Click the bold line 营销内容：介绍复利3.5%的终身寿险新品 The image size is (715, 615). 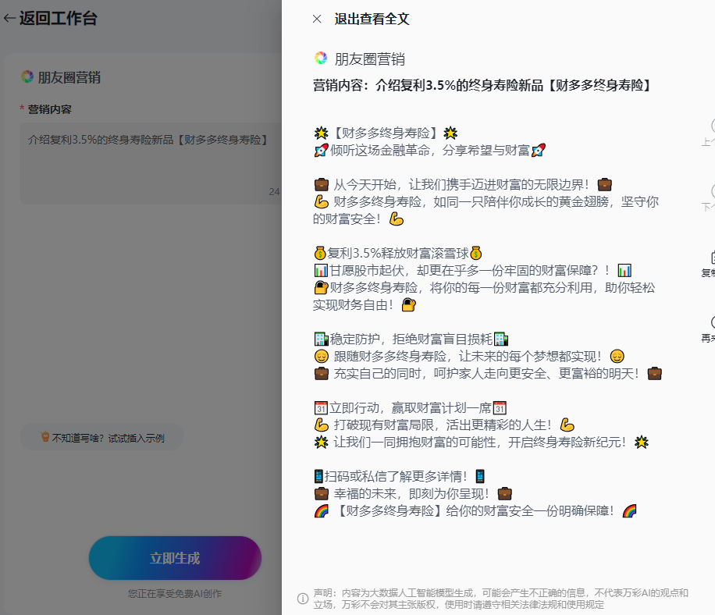(482, 85)
